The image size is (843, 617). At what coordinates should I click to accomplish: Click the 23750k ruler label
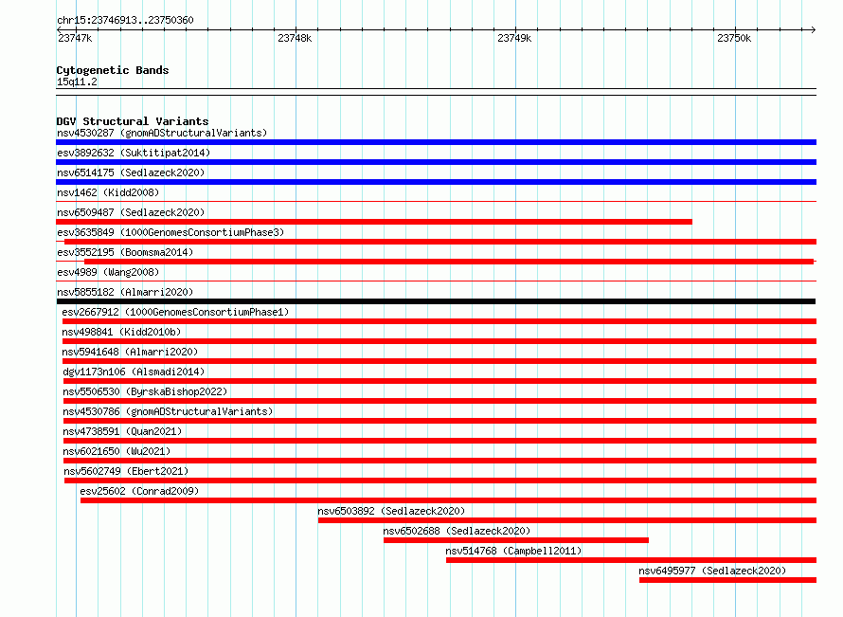[x=734, y=38]
